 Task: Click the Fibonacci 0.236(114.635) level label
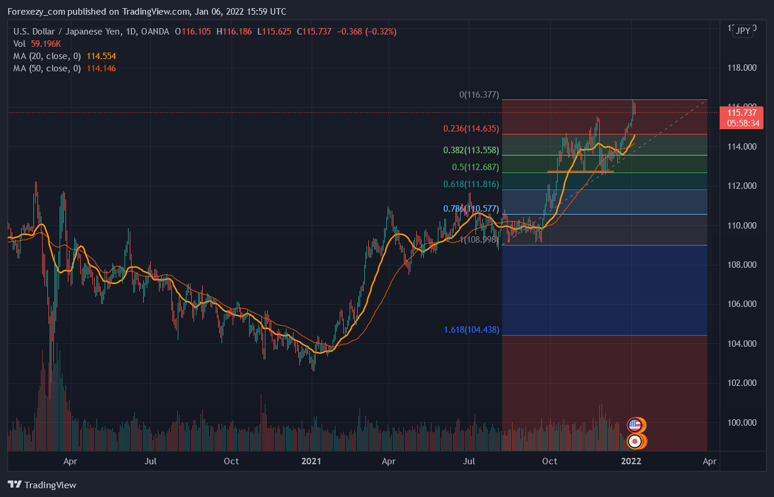471,129
